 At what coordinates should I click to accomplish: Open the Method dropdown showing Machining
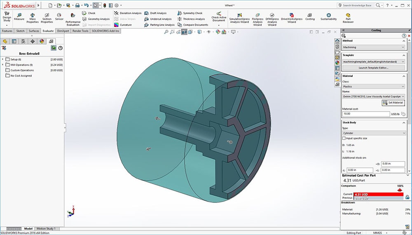point(373,47)
